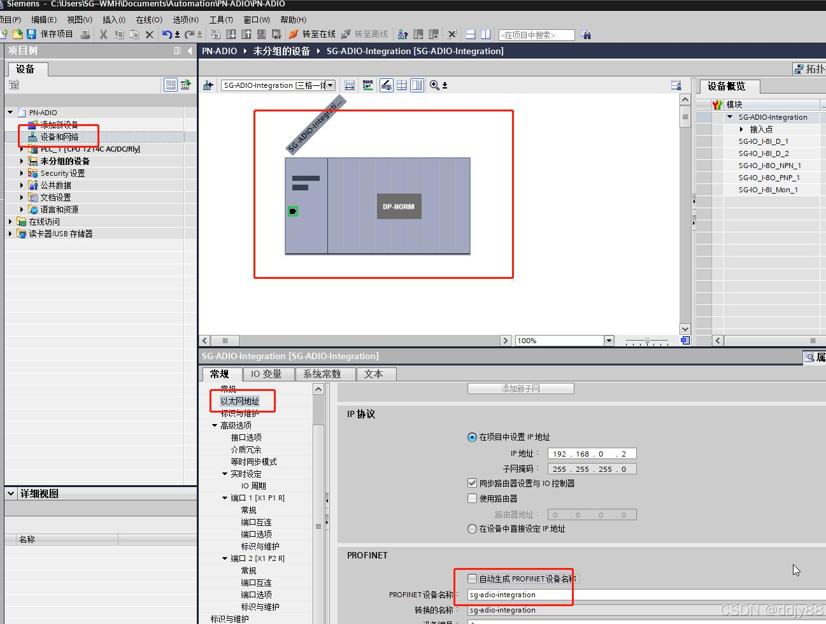Click the show address labels icon
This screenshot has height=624, width=826.
pos(387,85)
